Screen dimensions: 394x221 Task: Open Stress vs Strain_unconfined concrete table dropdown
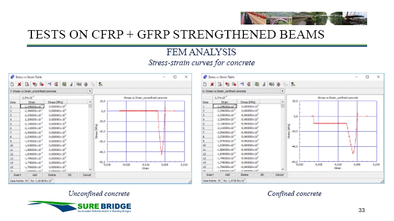coord(90,91)
